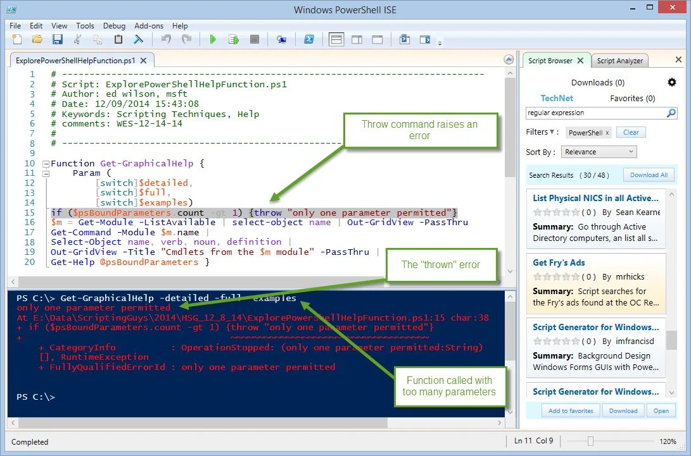The height and width of the screenshot is (456, 691).
Task: Switch to Script Analyzer tab
Action: [619, 61]
